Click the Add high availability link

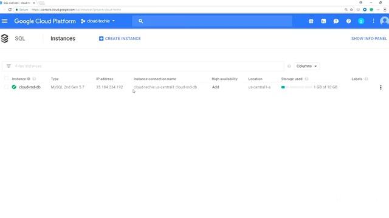tap(216, 87)
